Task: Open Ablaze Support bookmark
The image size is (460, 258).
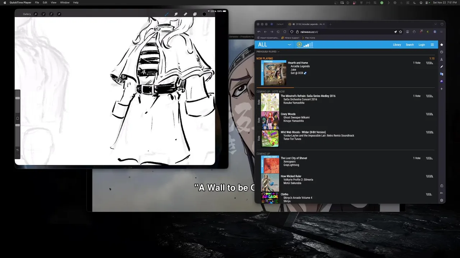Action: pos(290,38)
